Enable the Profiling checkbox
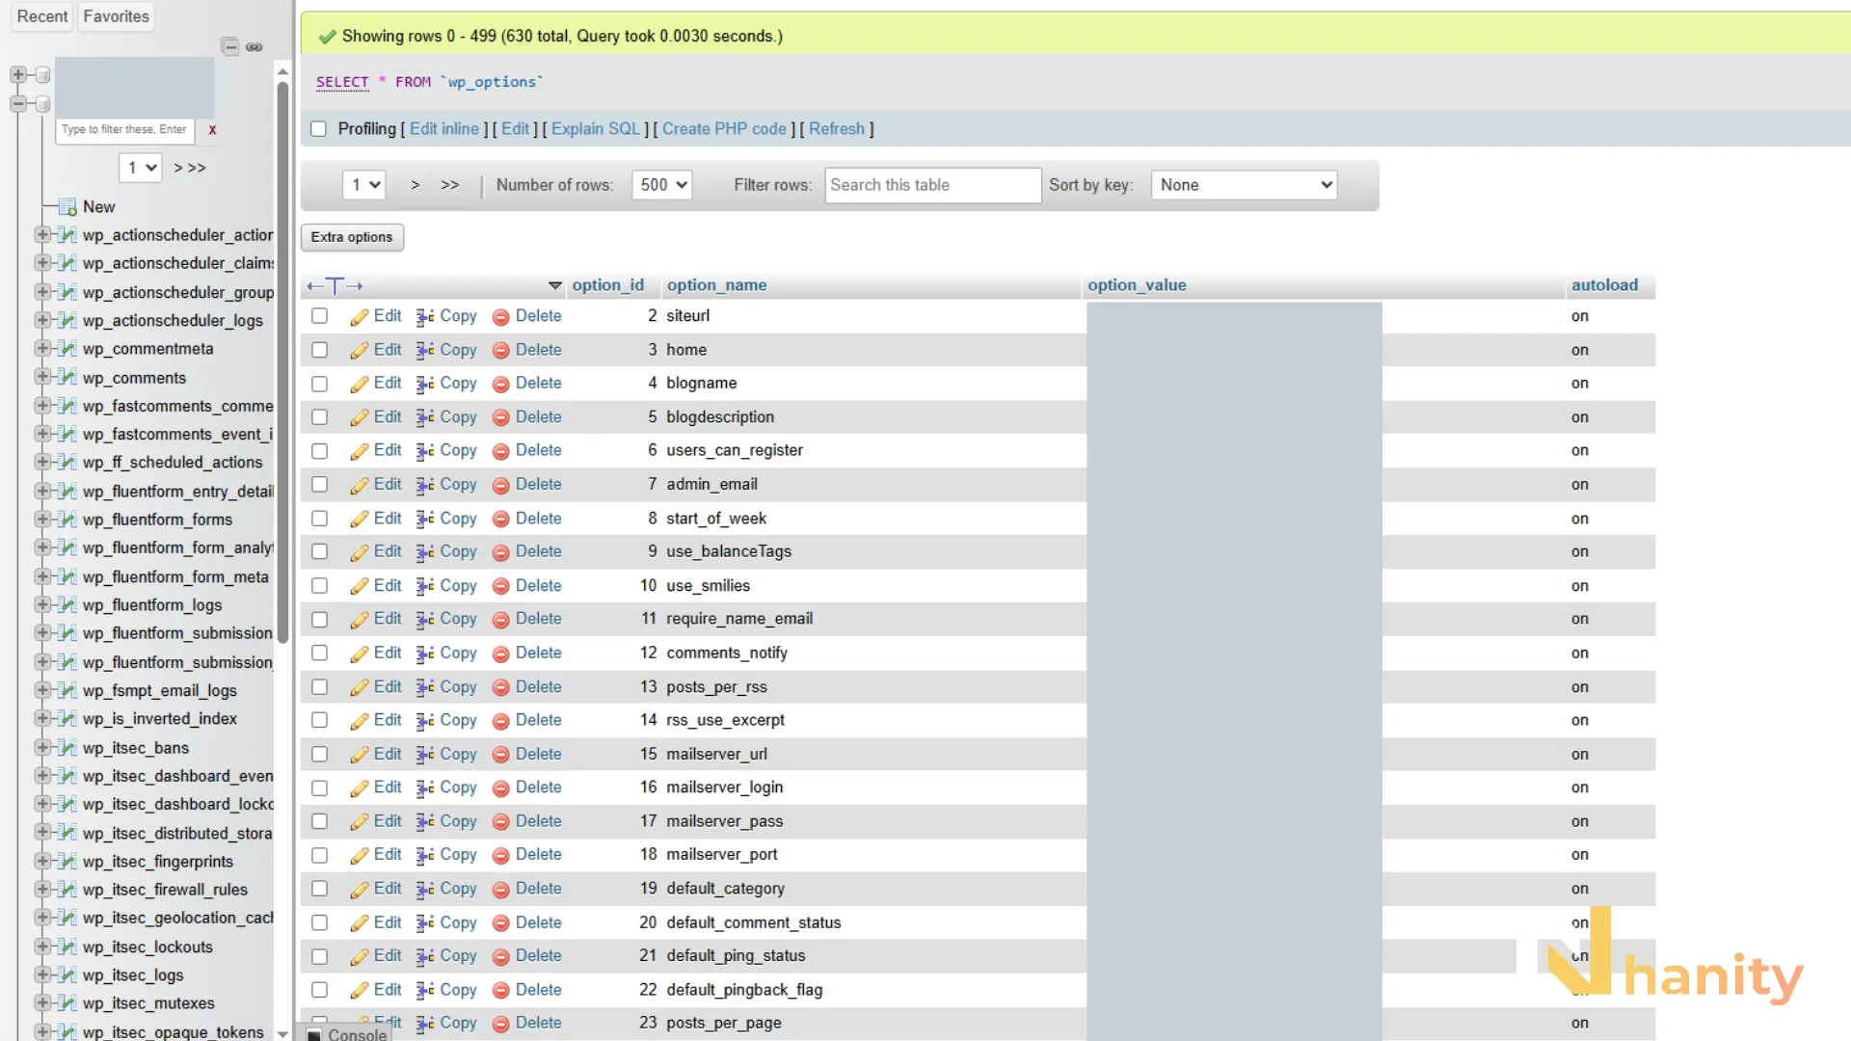1851x1041 pixels. pyautogui.click(x=318, y=129)
